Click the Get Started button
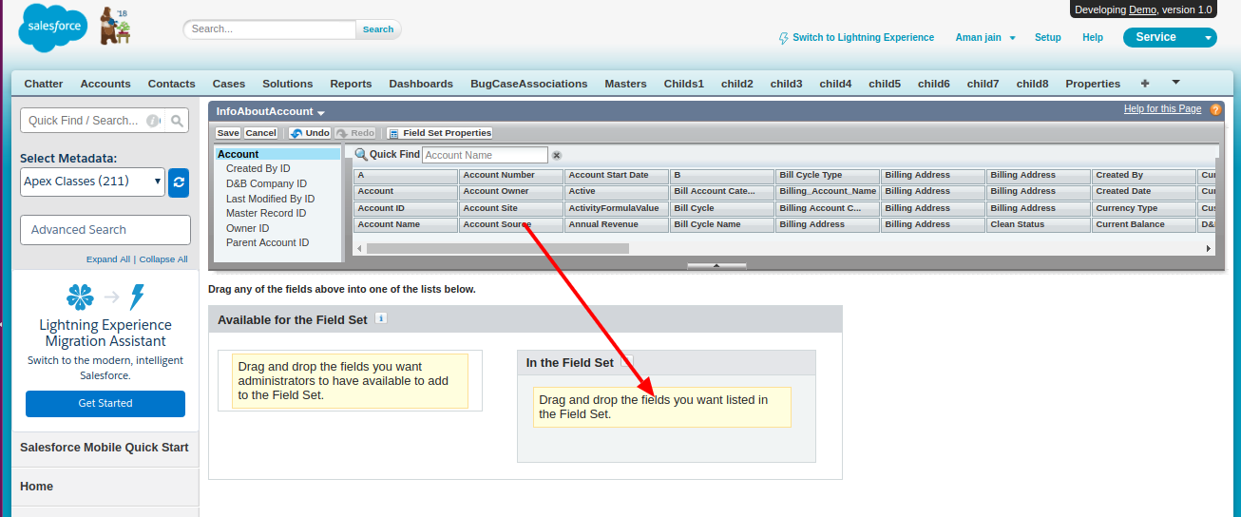1241x517 pixels. (x=105, y=403)
